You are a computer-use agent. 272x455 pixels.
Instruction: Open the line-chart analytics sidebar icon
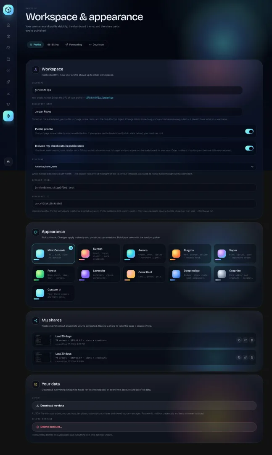point(8,93)
